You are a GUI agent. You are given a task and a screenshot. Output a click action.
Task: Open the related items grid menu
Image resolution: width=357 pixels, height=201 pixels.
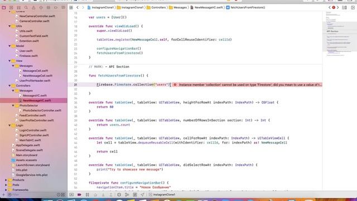pos(71,7)
